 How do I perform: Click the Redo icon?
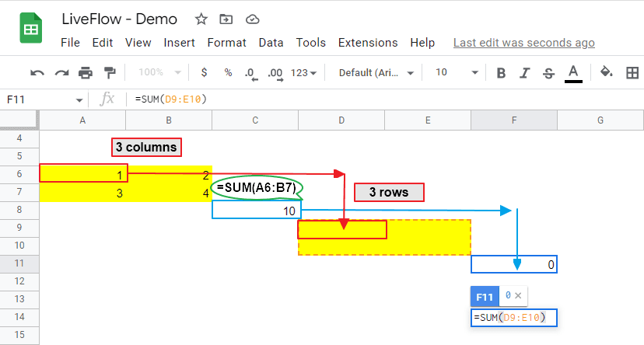(61, 73)
